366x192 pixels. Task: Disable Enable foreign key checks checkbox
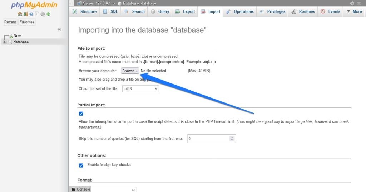pos(81,165)
